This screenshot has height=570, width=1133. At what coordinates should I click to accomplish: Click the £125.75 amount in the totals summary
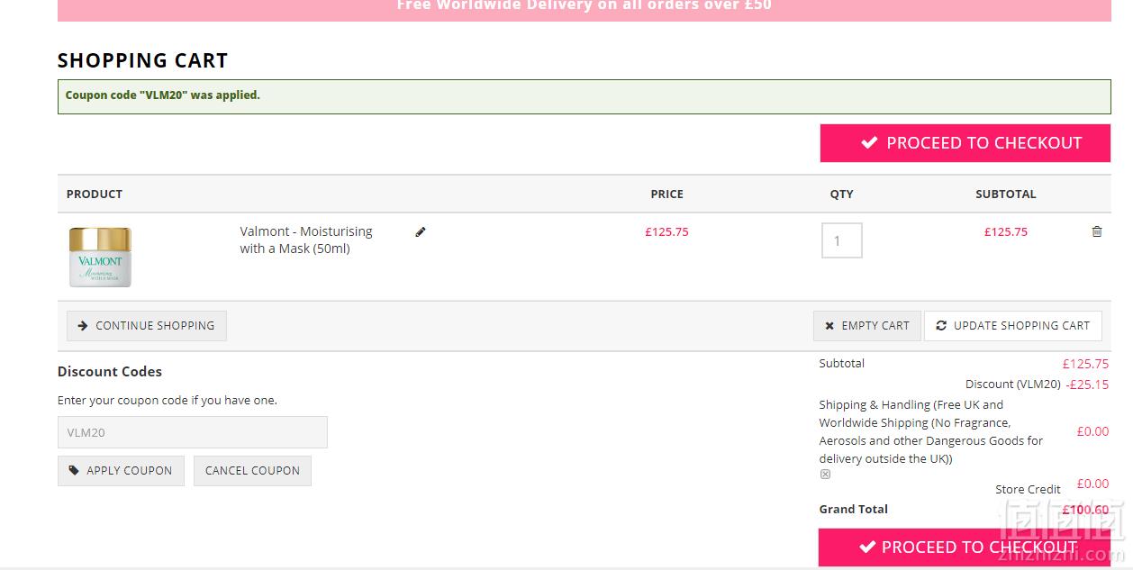[x=1085, y=365]
